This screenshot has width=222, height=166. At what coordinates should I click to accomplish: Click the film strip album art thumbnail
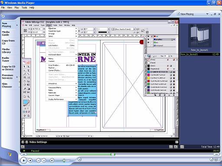pos(200,36)
